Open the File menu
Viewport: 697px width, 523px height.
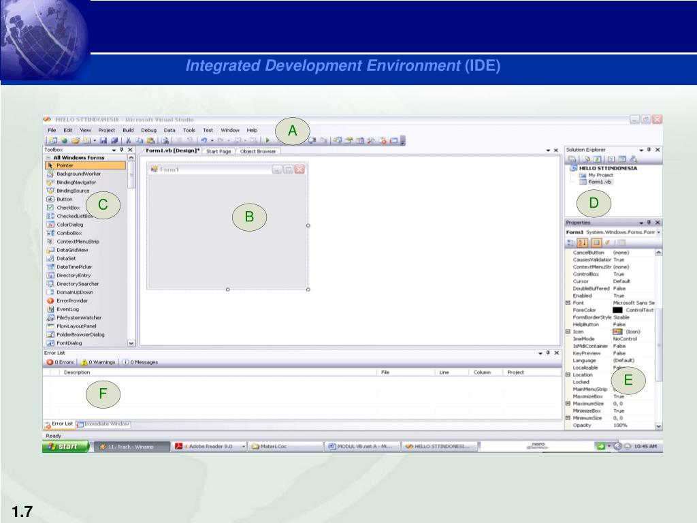[x=52, y=130]
